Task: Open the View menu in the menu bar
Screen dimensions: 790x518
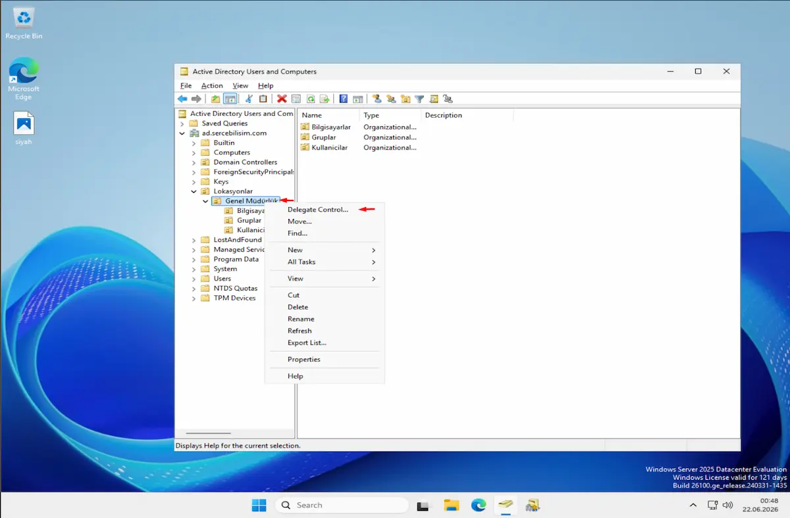Action: tap(240, 85)
